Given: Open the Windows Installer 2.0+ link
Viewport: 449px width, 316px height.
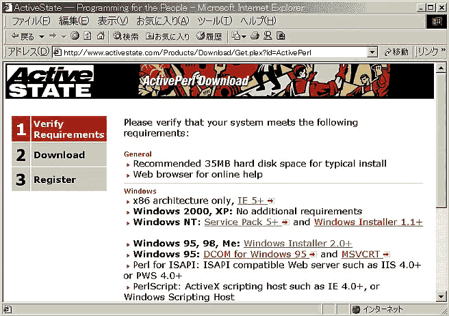Looking at the screenshot, I should (298, 244).
